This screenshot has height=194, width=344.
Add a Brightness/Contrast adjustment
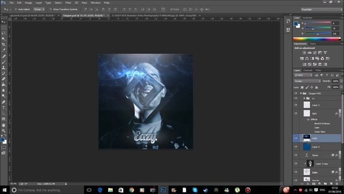[x=304, y=53]
